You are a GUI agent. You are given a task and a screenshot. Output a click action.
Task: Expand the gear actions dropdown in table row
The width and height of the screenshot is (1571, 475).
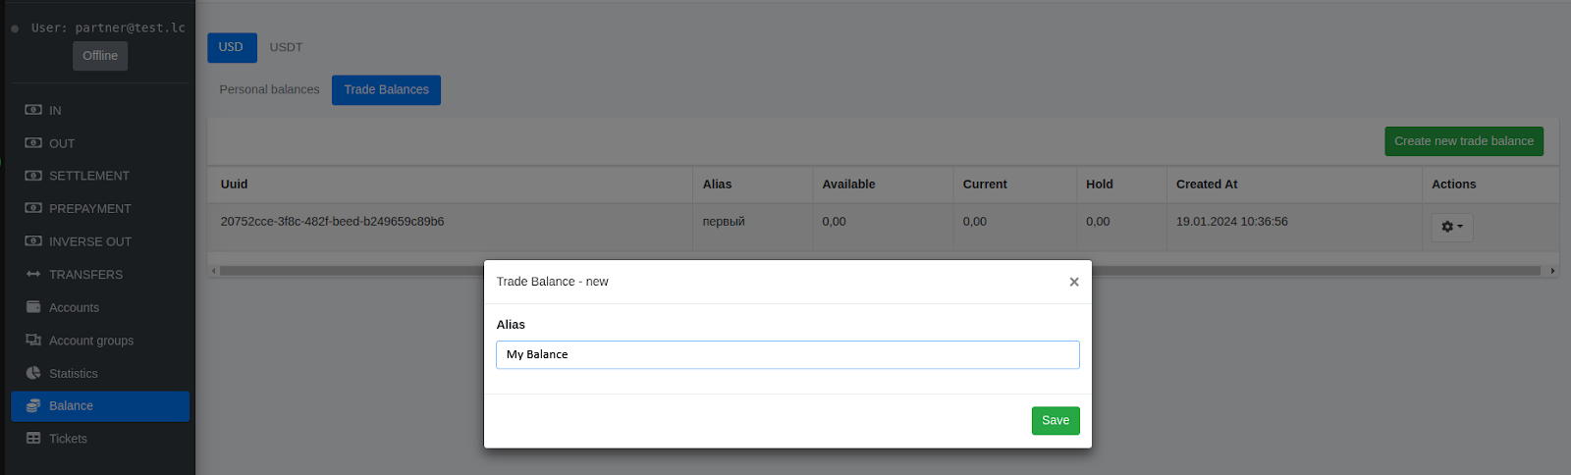1452,228
